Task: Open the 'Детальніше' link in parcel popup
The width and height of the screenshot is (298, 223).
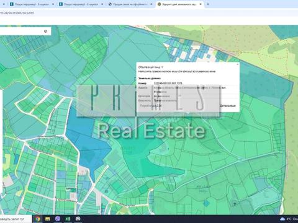Action: coord(227,105)
